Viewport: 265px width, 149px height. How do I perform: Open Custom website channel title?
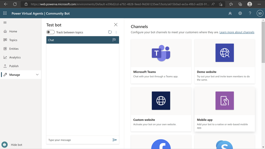[144, 120]
